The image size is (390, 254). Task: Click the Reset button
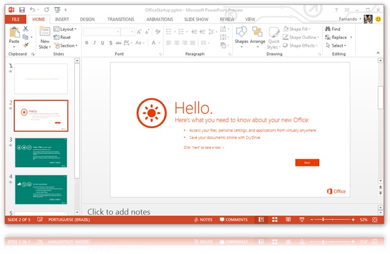coord(62,37)
